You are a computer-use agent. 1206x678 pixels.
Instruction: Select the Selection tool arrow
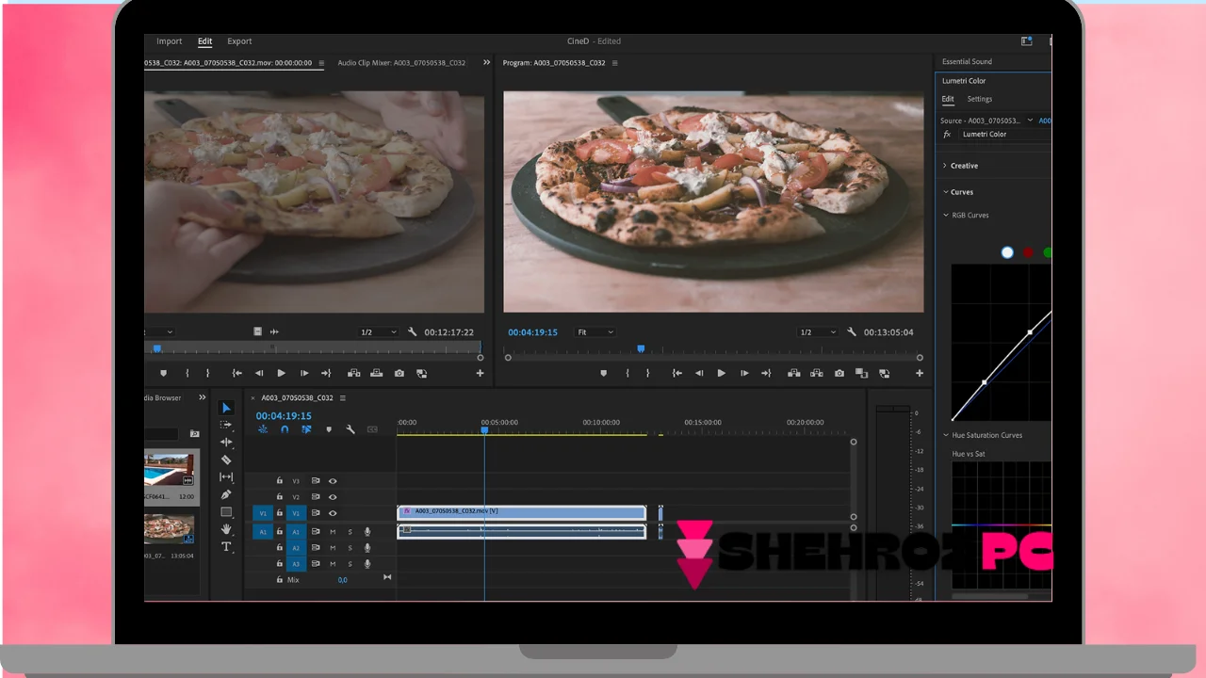226,408
